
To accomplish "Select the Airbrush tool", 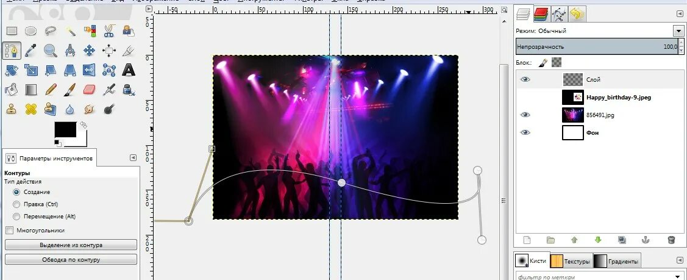I will [109, 90].
